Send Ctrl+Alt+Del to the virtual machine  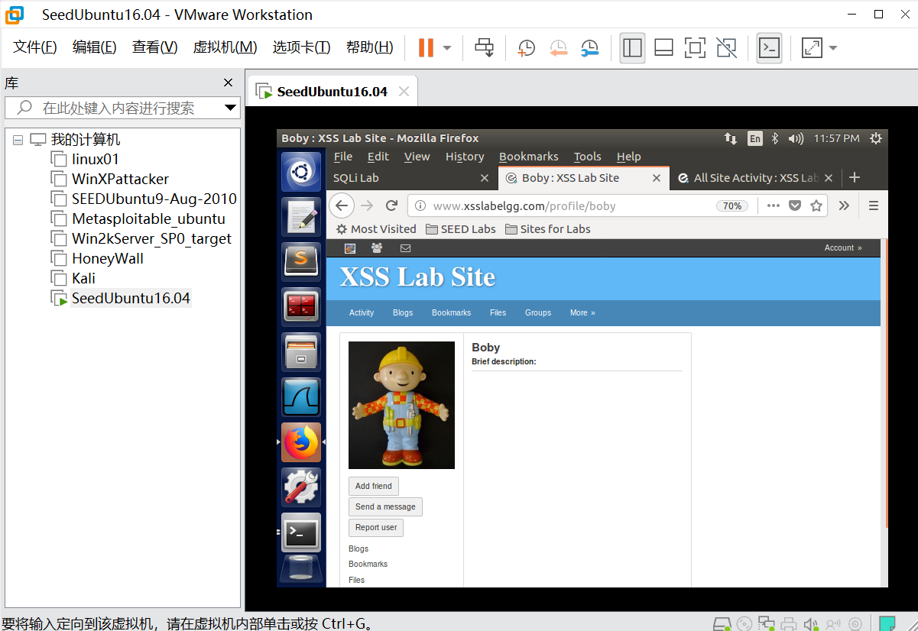click(x=484, y=47)
